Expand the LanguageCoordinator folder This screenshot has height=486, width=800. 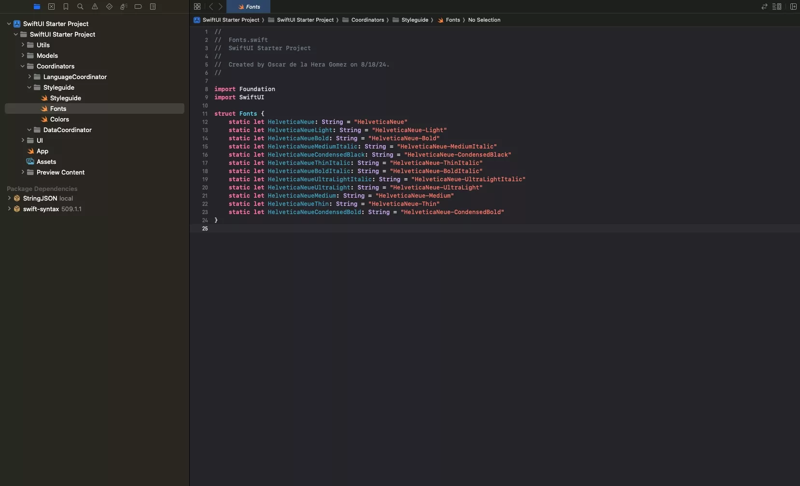click(x=29, y=77)
